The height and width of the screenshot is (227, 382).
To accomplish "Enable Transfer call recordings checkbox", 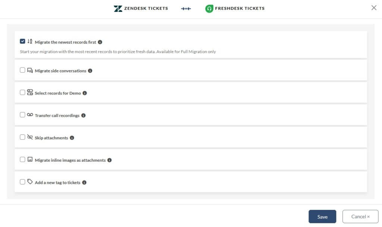I will (22, 115).
